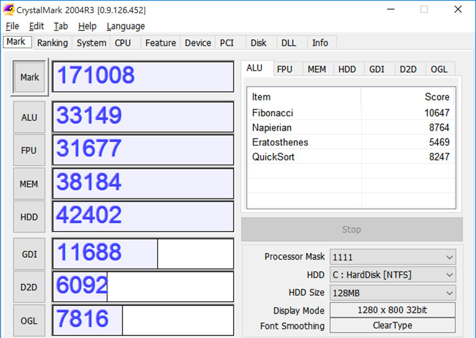Expand the HDD Size dropdown
This screenshot has height=338, width=476.
pos(393,293)
